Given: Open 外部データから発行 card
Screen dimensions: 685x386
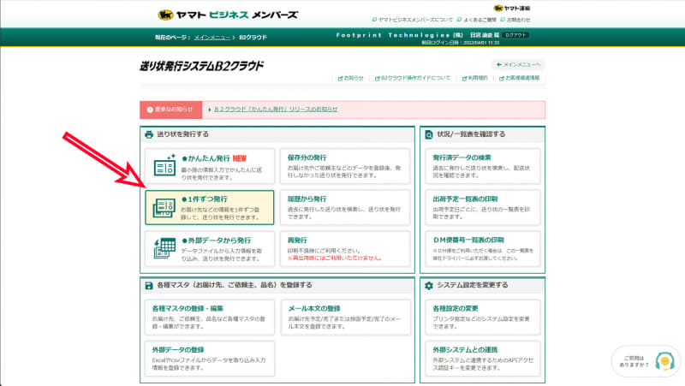Looking at the screenshot, I should pos(210,249).
